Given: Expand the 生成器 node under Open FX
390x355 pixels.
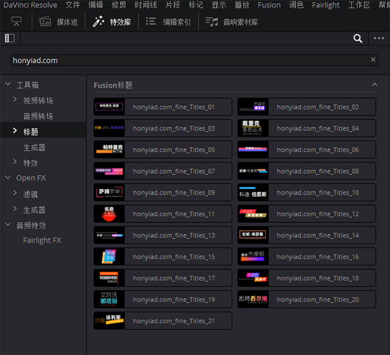Looking at the screenshot, I should [x=15, y=209].
